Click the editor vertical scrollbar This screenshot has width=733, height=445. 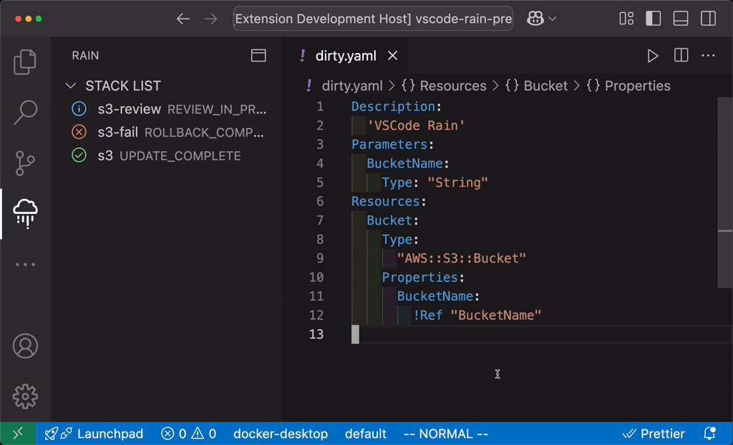725,192
